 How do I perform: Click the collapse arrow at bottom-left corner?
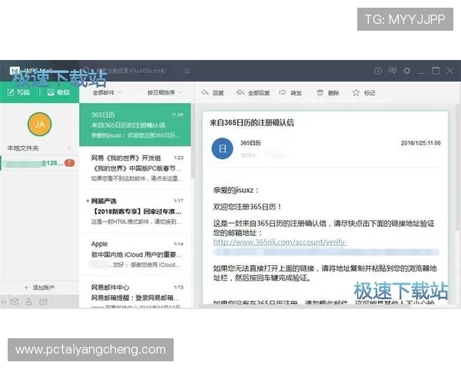(x=3, y=301)
